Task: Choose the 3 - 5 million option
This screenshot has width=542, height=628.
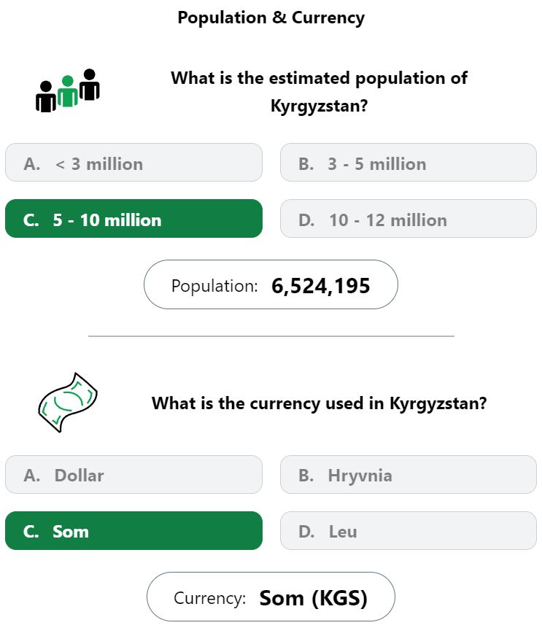Action: pyautogui.click(x=409, y=162)
